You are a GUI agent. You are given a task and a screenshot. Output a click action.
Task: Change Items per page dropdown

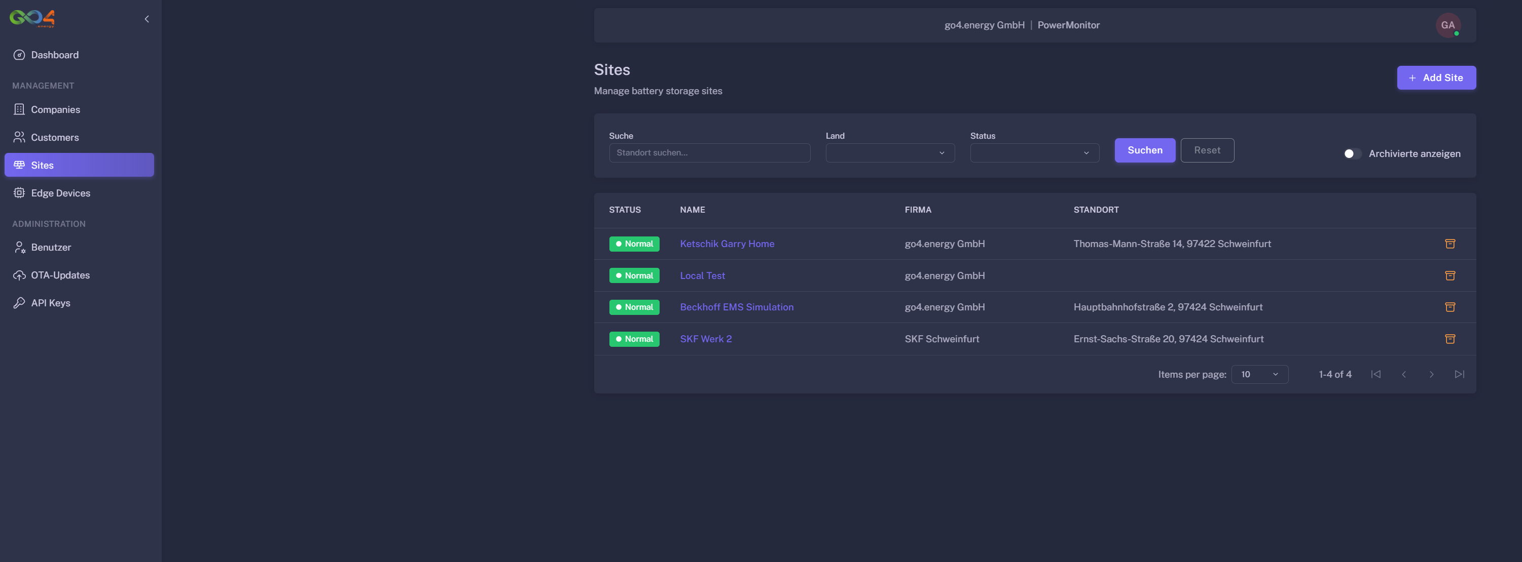point(1259,374)
